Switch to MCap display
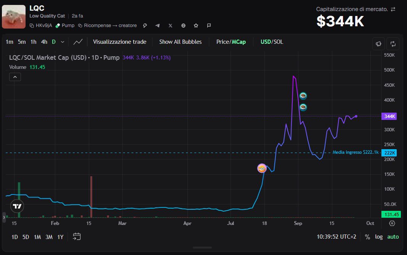The width and height of the screenshot is (407, 255). [239, 42]
